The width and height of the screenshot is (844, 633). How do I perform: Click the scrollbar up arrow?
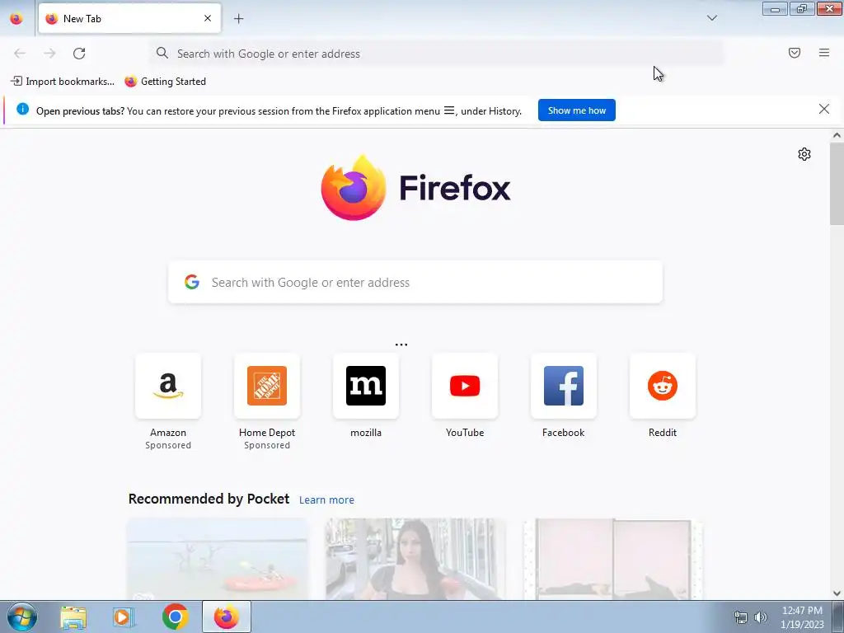837,135
